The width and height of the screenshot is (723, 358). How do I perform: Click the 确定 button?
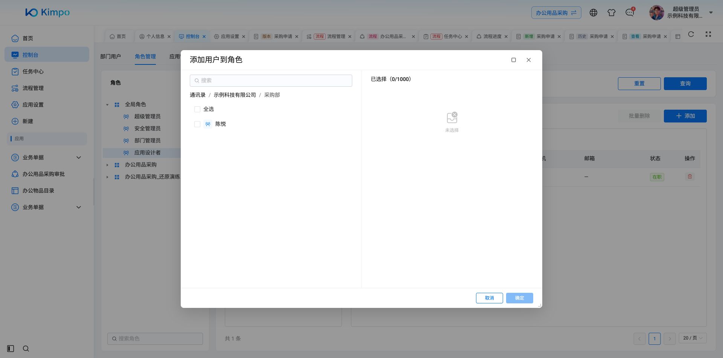tap(520, 298)
